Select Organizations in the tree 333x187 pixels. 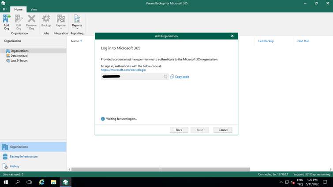[19, 51]
